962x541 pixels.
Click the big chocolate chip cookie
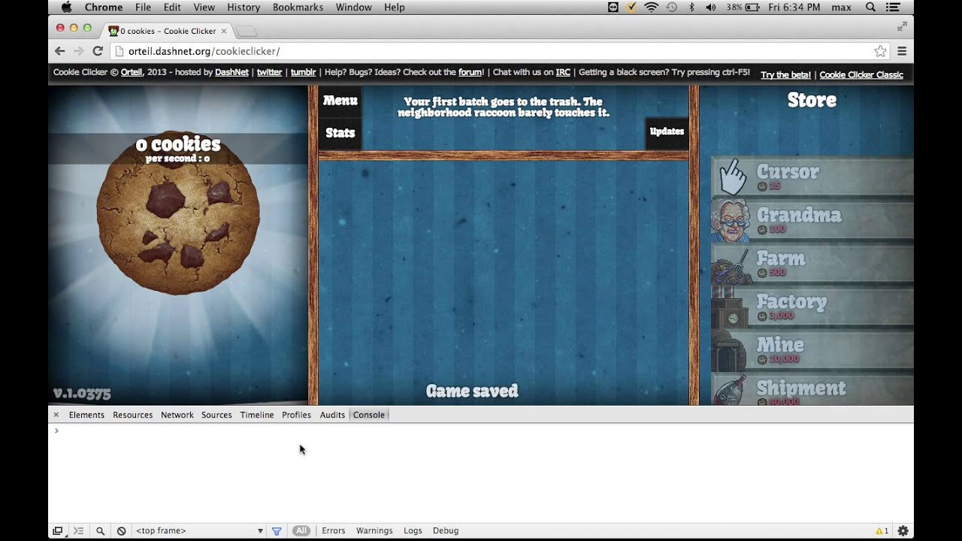point(178,213)
